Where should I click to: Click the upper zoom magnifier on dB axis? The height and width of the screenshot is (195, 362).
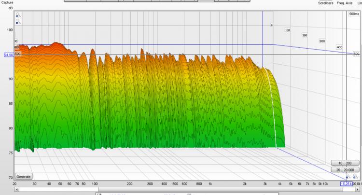tap(18, 15)
